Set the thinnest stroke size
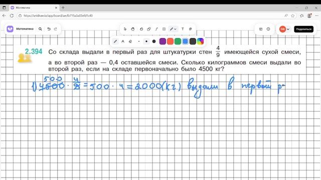 tap(139, 41)
